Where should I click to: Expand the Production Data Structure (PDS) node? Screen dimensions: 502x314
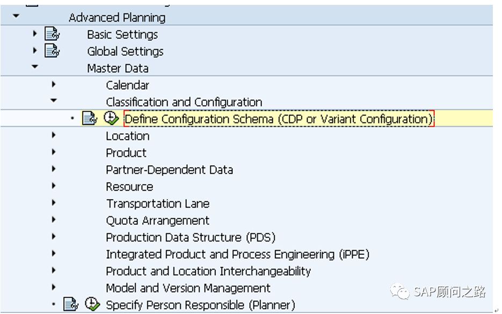(x=53, y=237)
